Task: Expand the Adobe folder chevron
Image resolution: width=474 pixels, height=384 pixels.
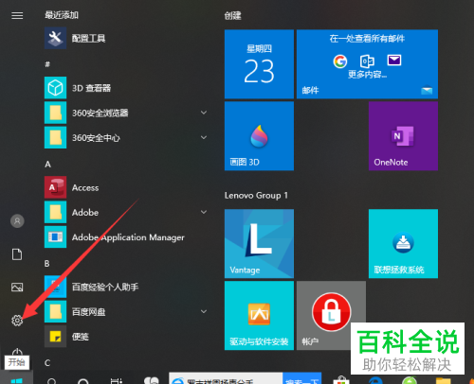Action: (204, 212)
